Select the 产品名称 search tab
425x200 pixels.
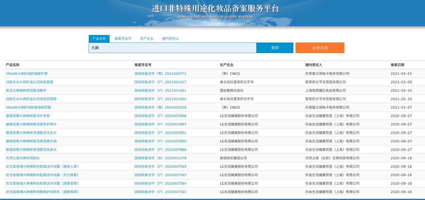tap(99, 39)
